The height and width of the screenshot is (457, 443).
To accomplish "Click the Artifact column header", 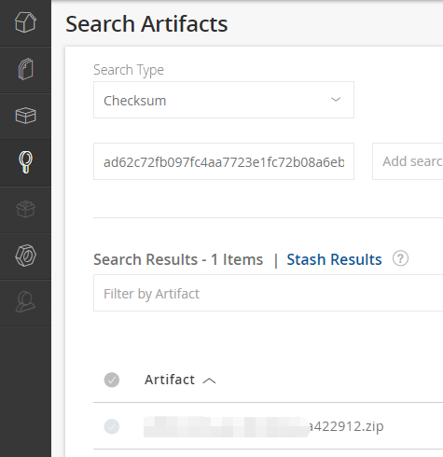I will coord(170,380).
